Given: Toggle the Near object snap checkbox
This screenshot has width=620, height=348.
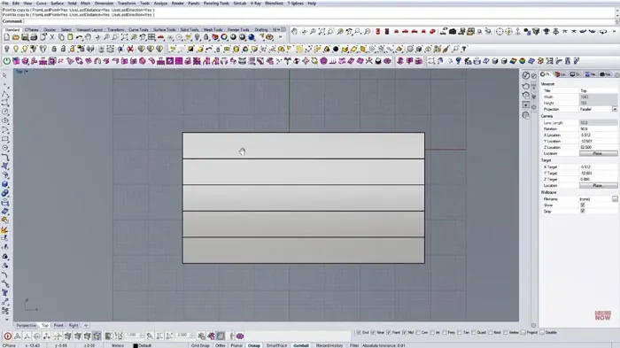Looking at the screenshot, I should (373, 333).
